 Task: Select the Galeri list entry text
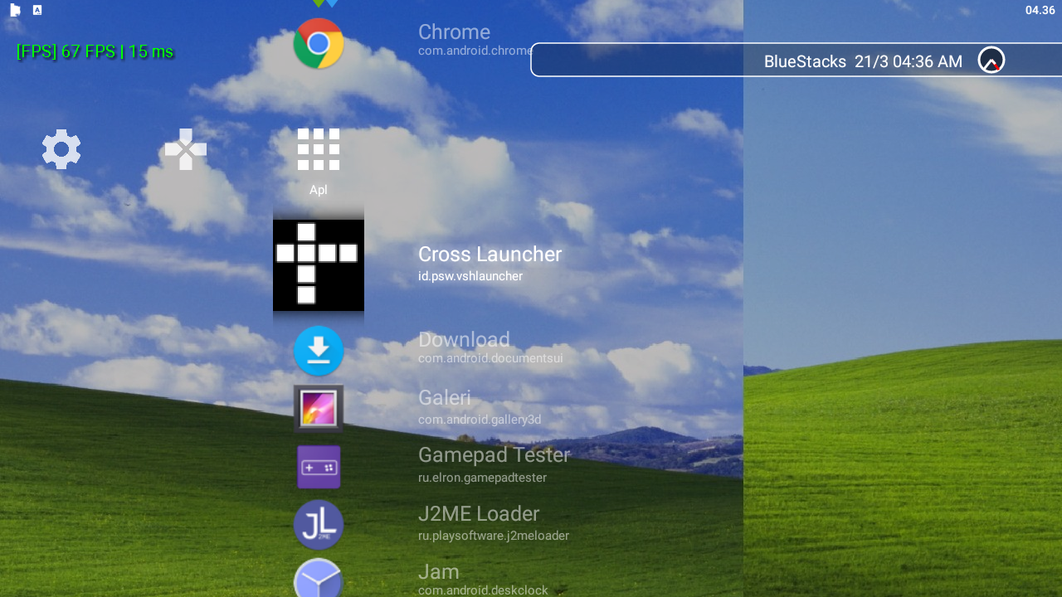click(x=444, y=398)
